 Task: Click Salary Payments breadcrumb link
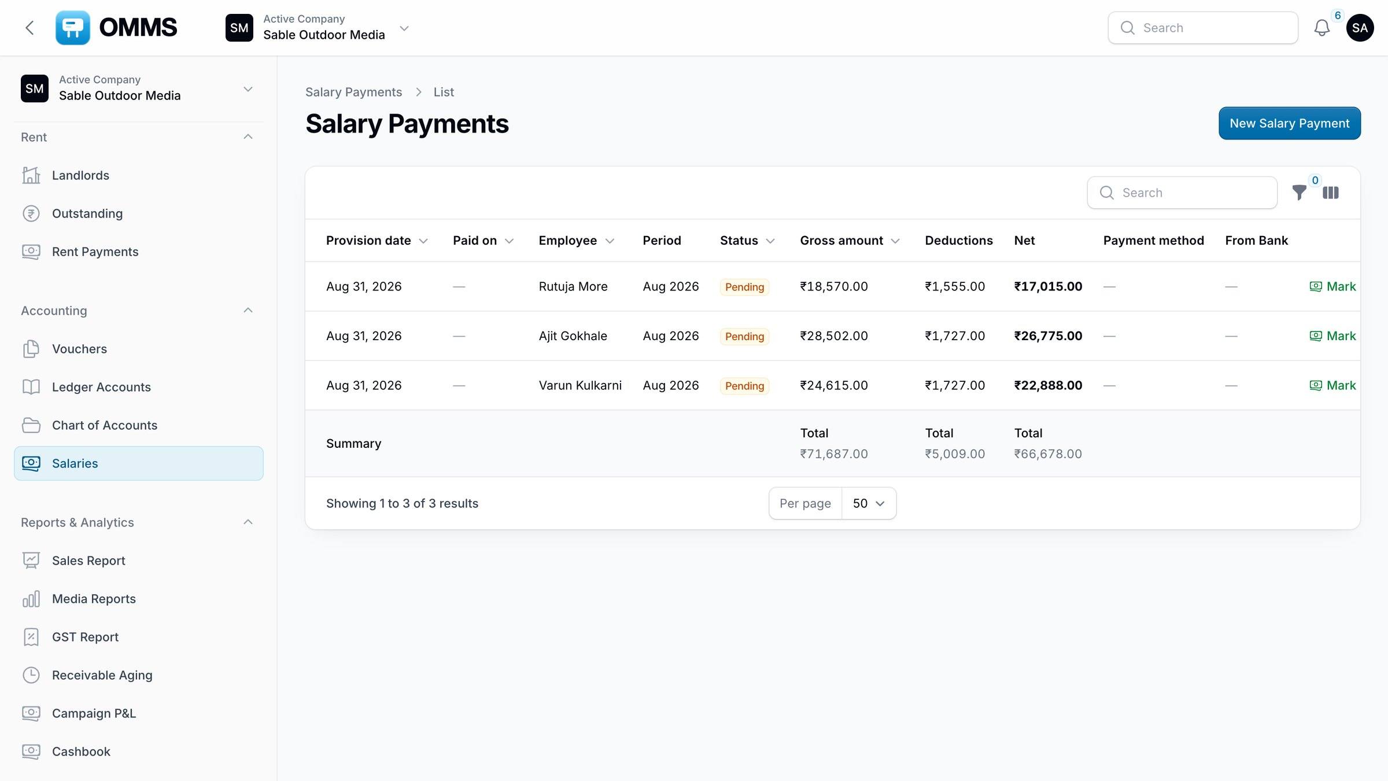353,92
